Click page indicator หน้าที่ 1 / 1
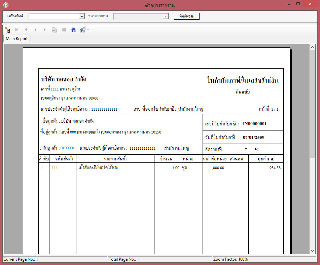This screenshot has width=320, height=265. 269,109
